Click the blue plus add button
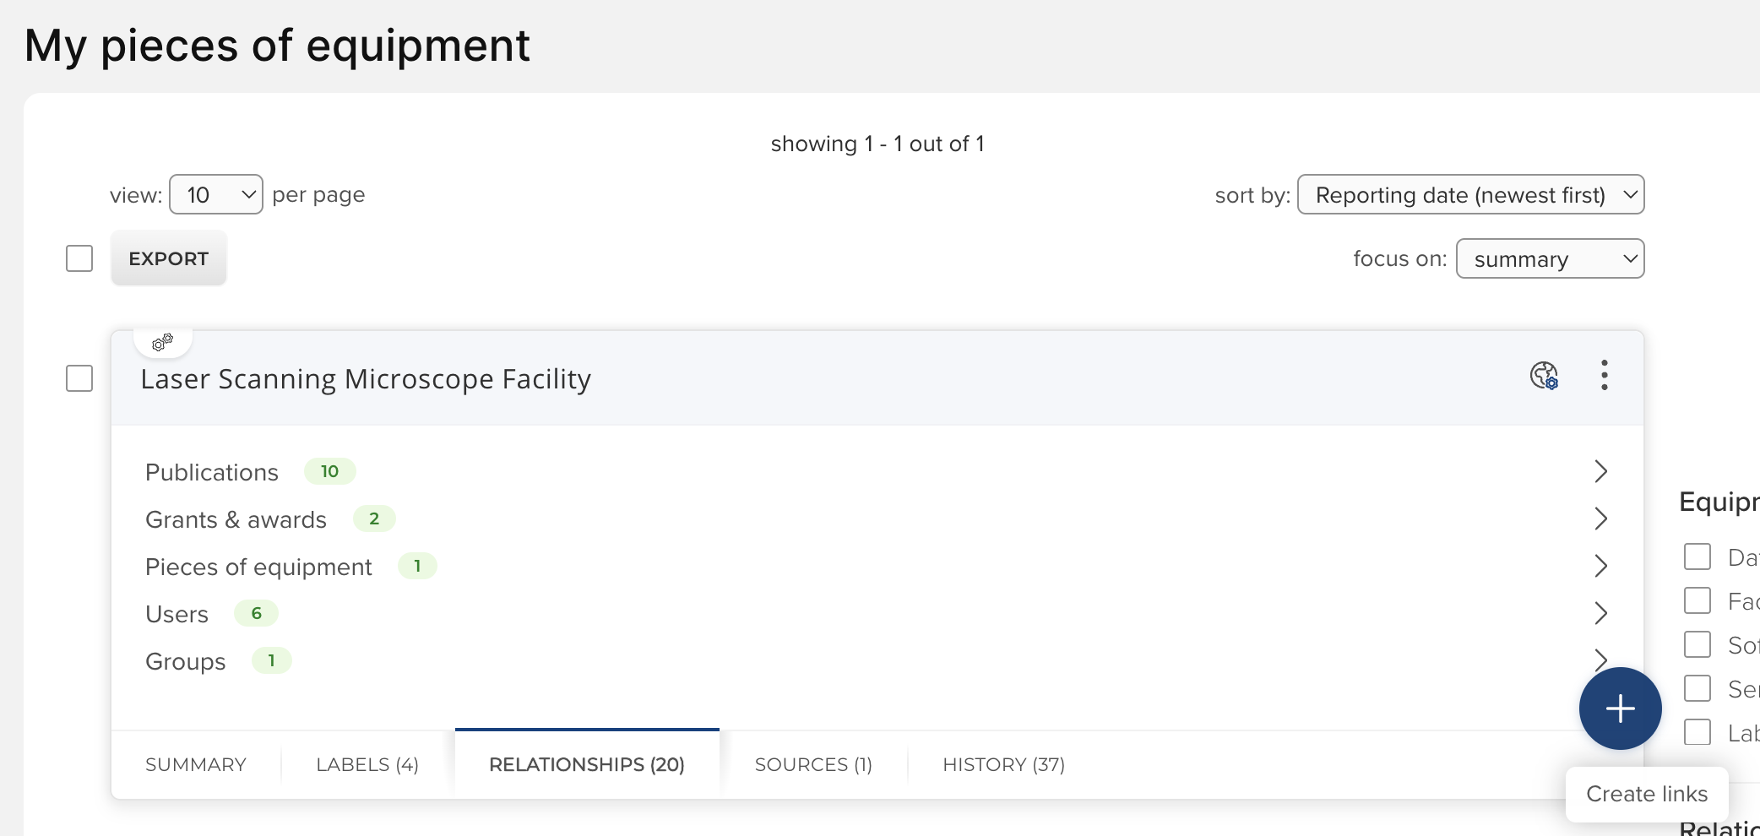 1620,708
